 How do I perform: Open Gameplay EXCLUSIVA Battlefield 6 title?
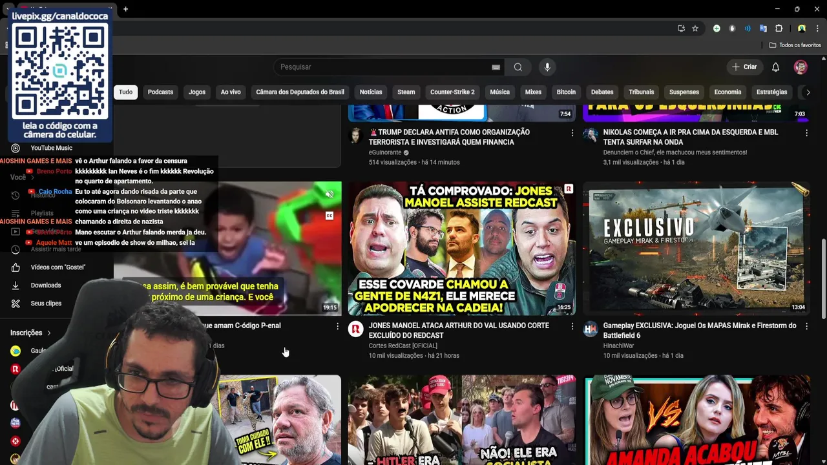click(699, 331)
